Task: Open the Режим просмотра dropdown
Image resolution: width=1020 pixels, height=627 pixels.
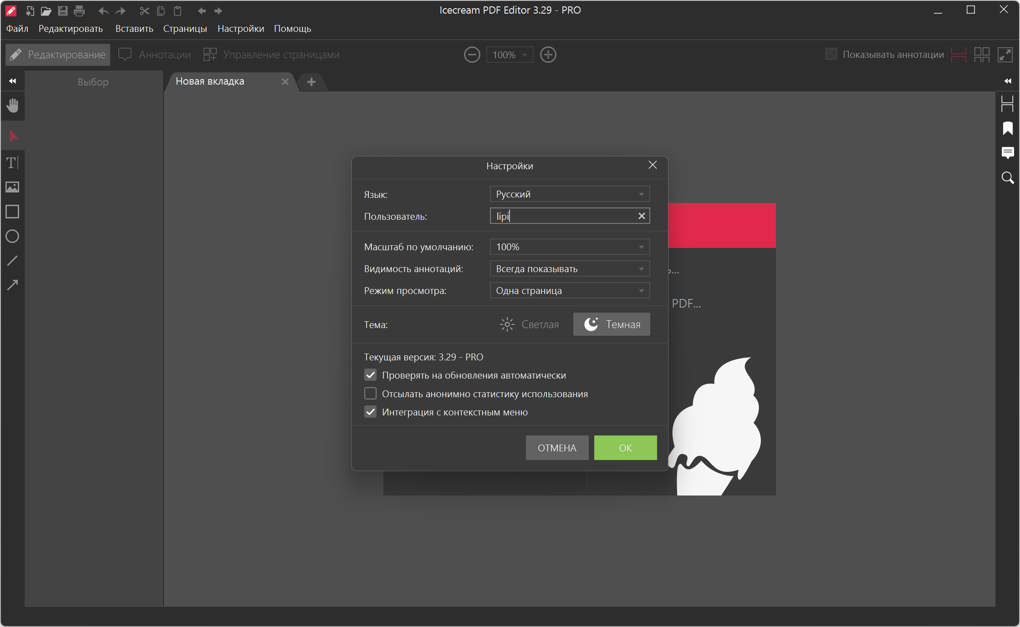Action: click(569, 291)
